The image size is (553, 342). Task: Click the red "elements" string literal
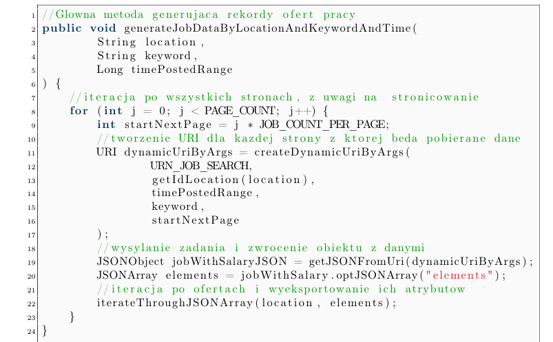[459, 275]
